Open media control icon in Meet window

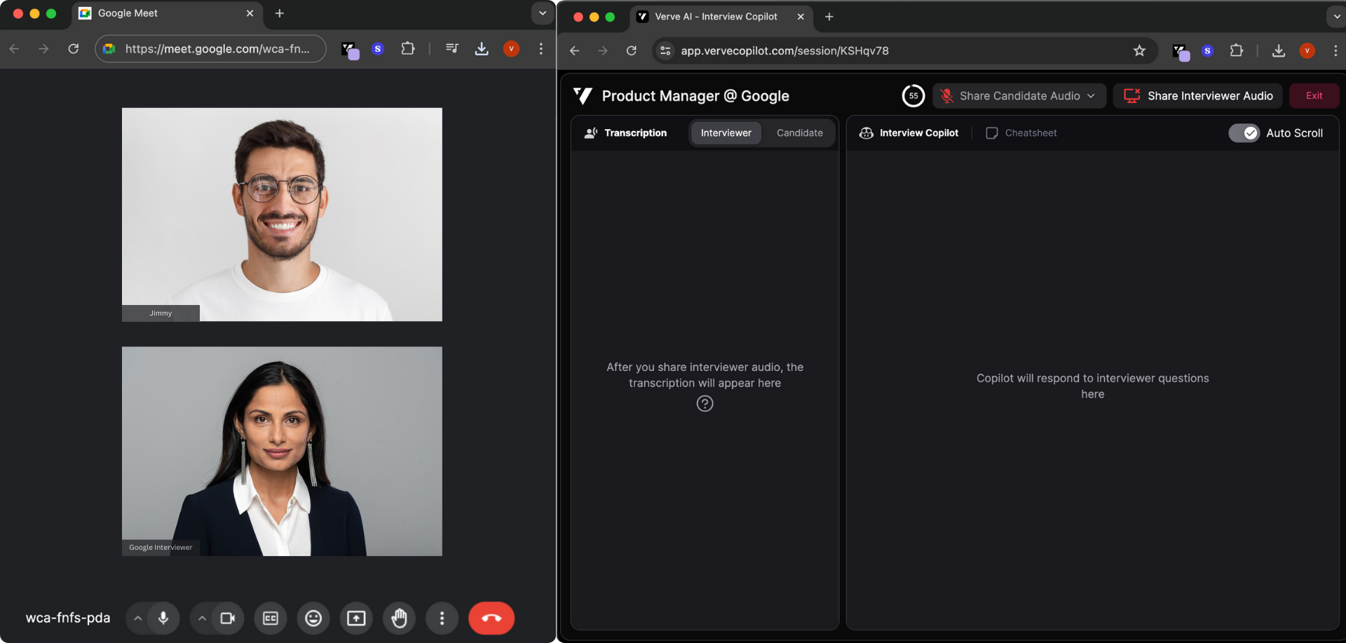pyautogui.click(x=452, y=48)
